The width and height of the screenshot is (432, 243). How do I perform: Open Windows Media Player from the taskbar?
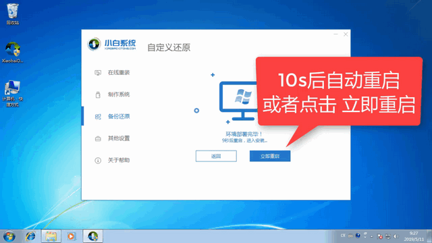pyautogui.click(x=71, y=236)
